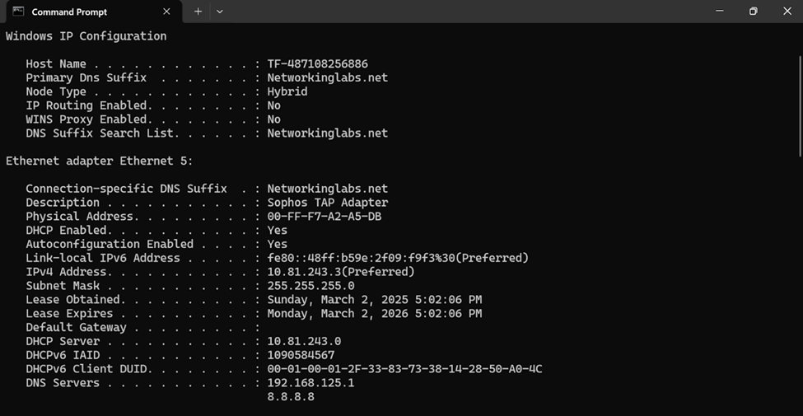Click the Windows IP Configuration heading
The image size is (803, 416).
[86, 36]
